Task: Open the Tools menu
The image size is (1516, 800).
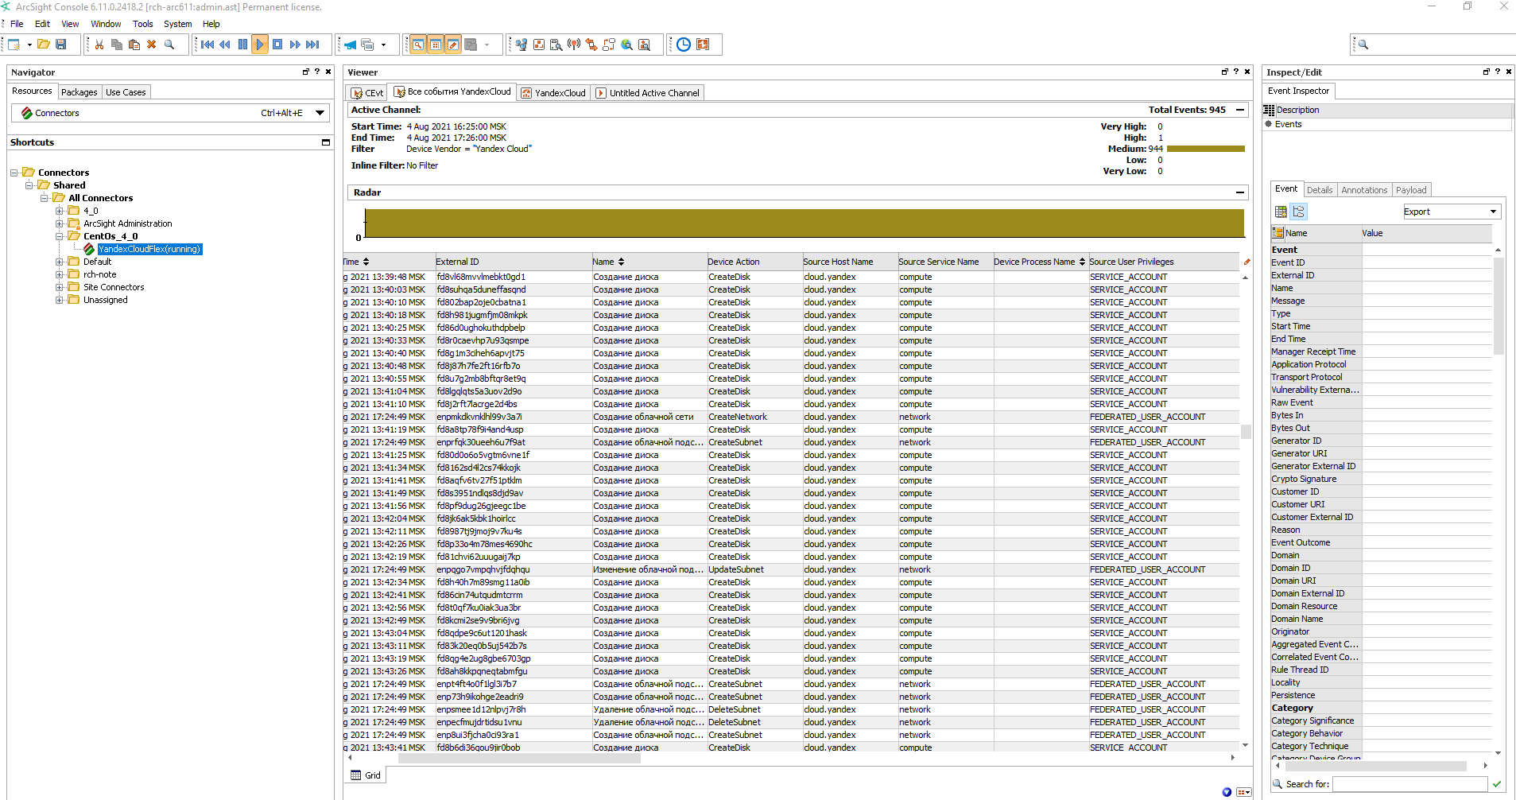Action: click(x=142, y=24)
